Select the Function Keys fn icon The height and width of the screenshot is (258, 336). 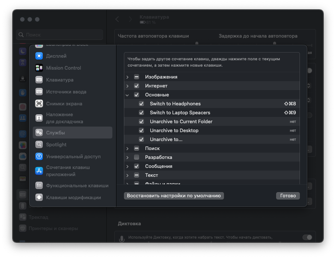pyautogui.click(x=39, y=185)
